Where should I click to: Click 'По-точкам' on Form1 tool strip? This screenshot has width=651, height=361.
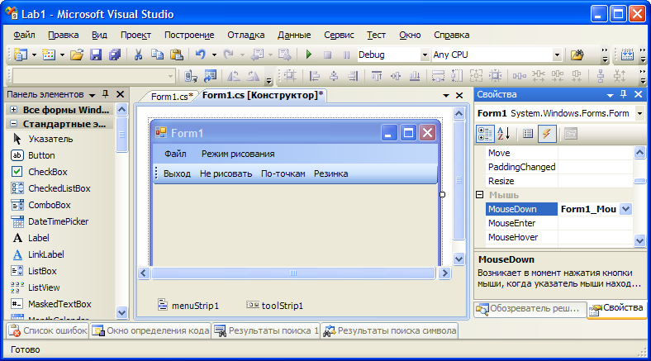(x=283, y=173)
